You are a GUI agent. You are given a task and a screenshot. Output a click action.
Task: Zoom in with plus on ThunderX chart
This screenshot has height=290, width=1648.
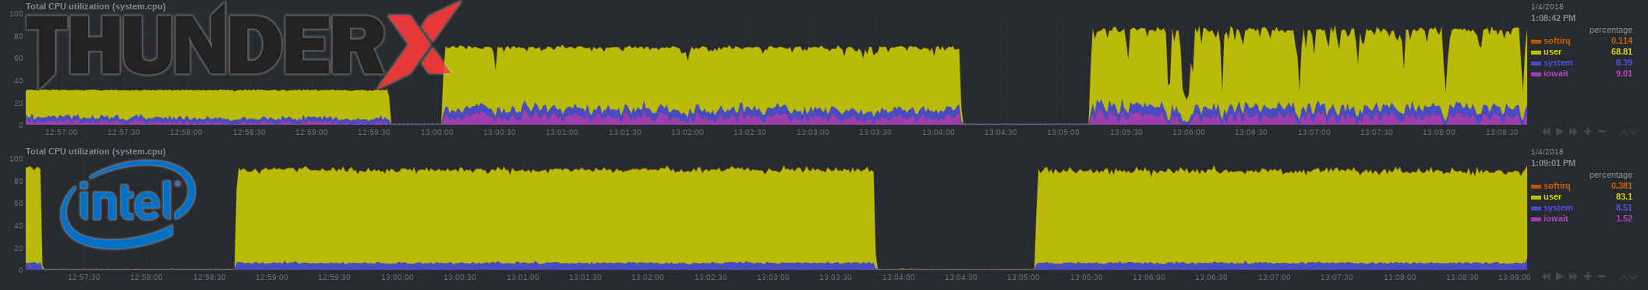[1587, 131]
